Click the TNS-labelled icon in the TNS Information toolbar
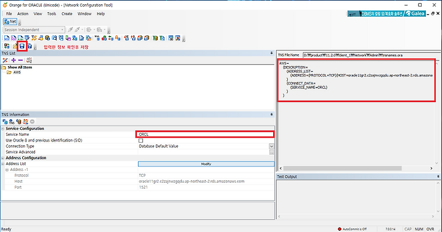This screenshot has height=232, width=442. (x=12, y=121)
